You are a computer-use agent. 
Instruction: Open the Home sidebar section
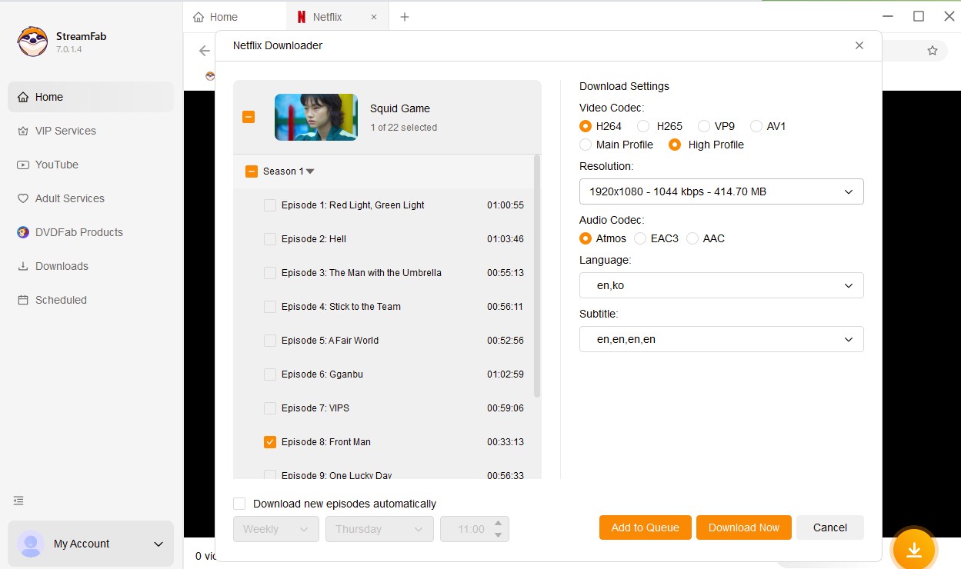click(x=50, y=97)
